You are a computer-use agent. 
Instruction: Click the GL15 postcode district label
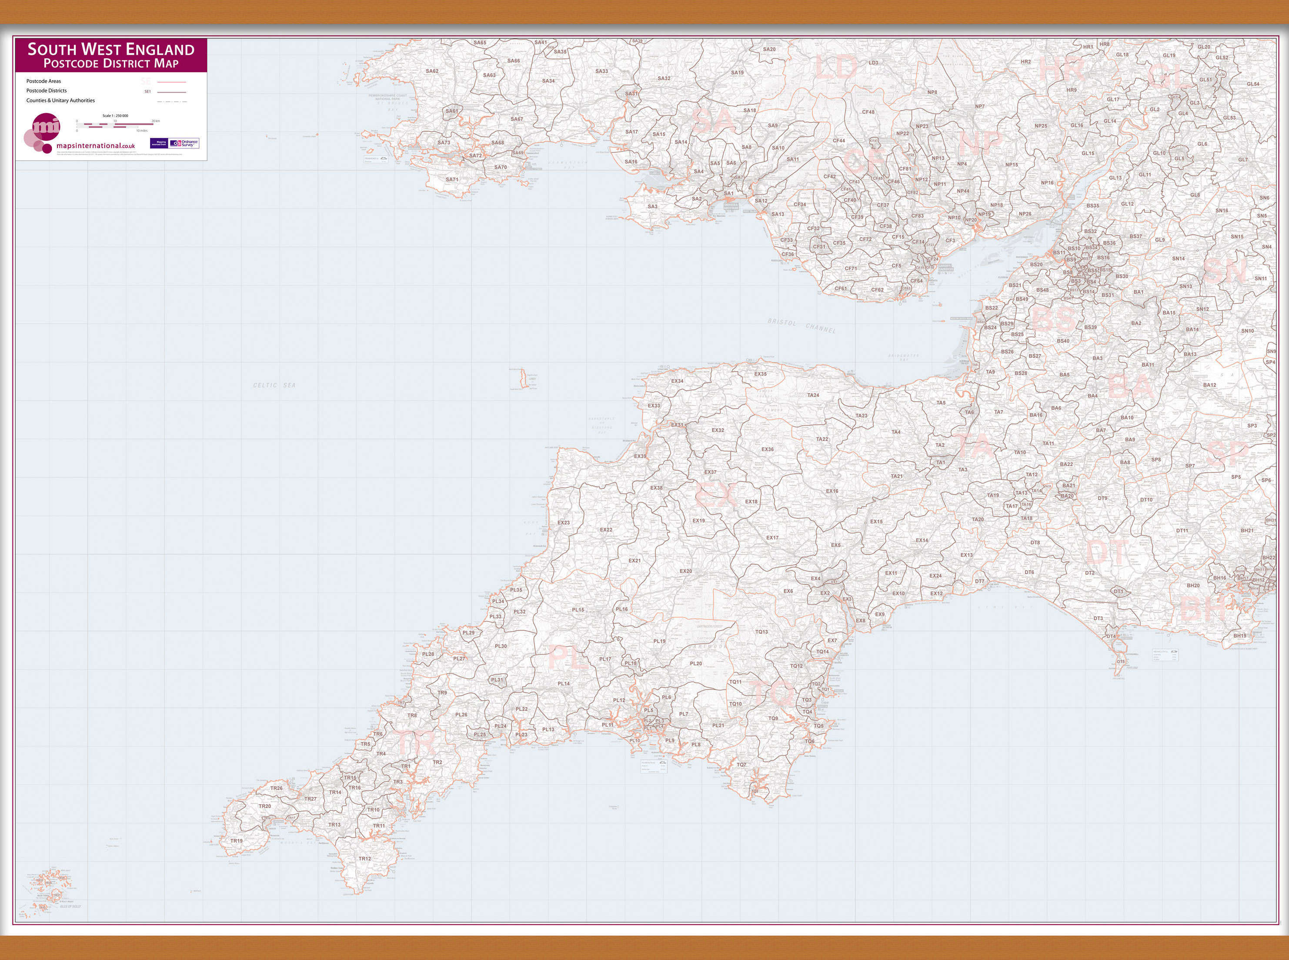coord(1088,154)
